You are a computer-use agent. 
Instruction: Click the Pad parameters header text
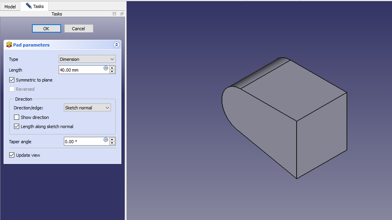pos(31,45)
